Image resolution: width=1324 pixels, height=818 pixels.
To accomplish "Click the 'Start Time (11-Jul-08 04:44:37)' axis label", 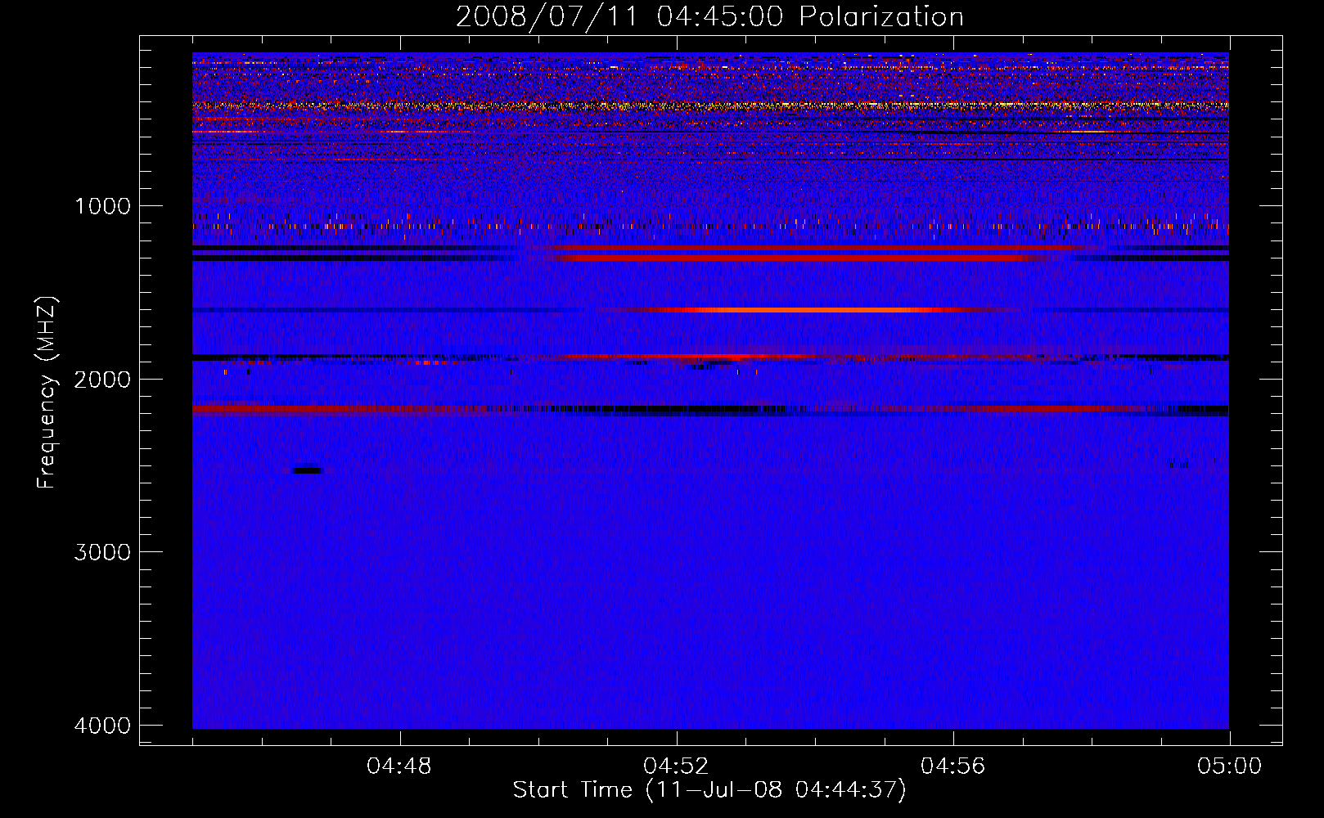I will (x=709, y=790).
